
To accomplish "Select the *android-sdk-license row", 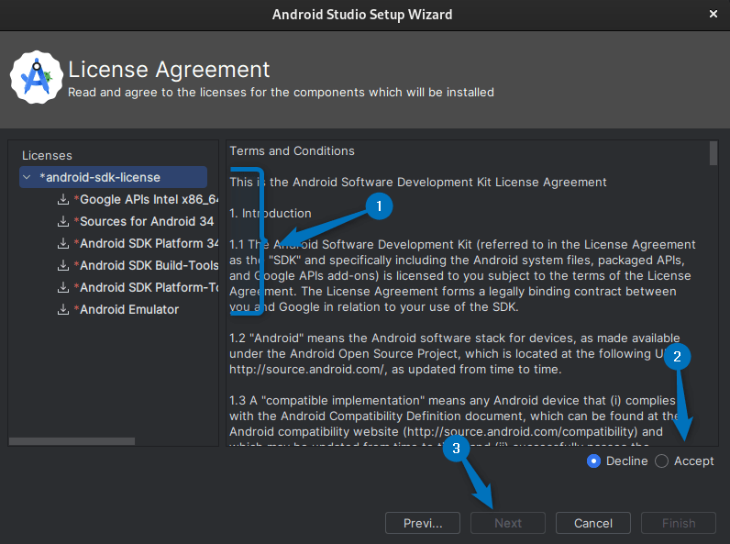I will coord(113,177).
